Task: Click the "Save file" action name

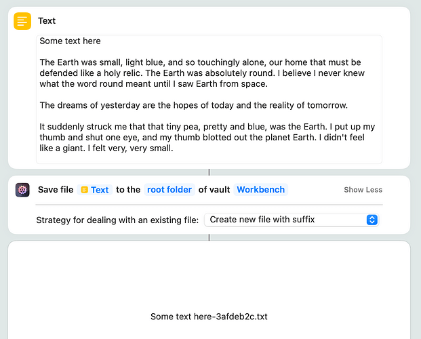Action: pyautogui.click(x=56, y=190)
